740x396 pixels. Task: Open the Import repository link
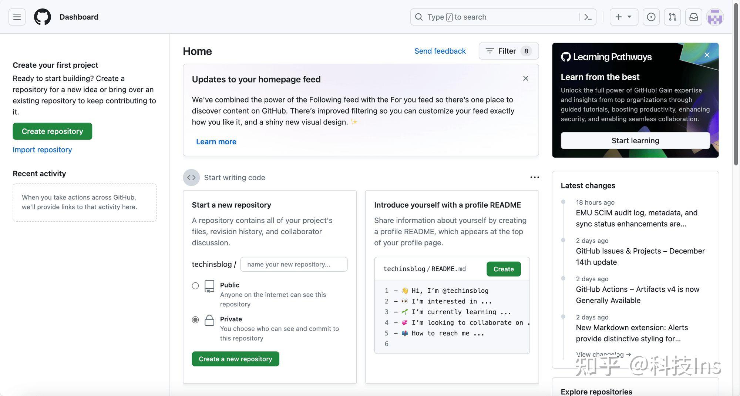point(42,150)
